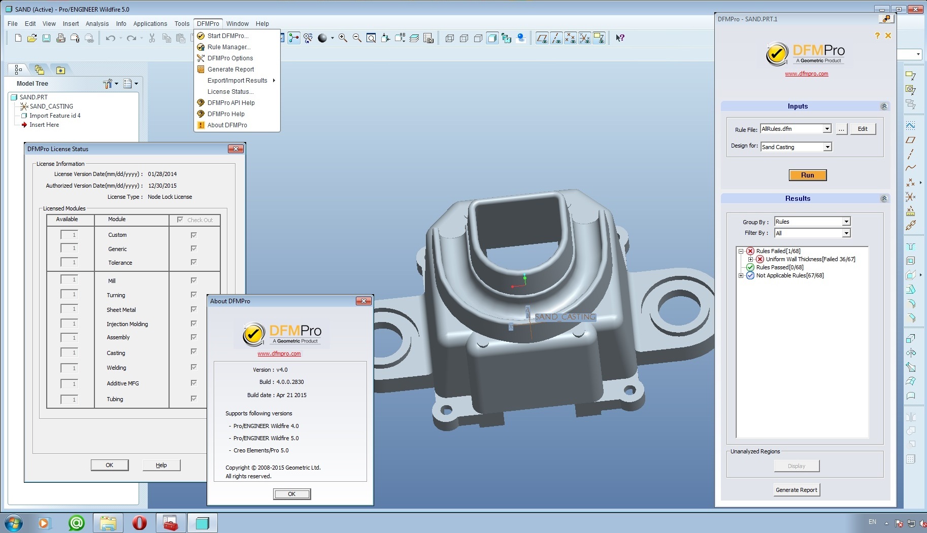The width and height of the screenshot is (927, 533).
Task: Create a new file from the toolbar
Action: (18, 38)
